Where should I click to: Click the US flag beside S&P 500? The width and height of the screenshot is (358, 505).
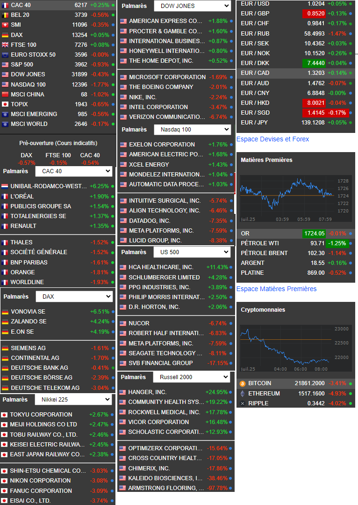tap(5, 65)
